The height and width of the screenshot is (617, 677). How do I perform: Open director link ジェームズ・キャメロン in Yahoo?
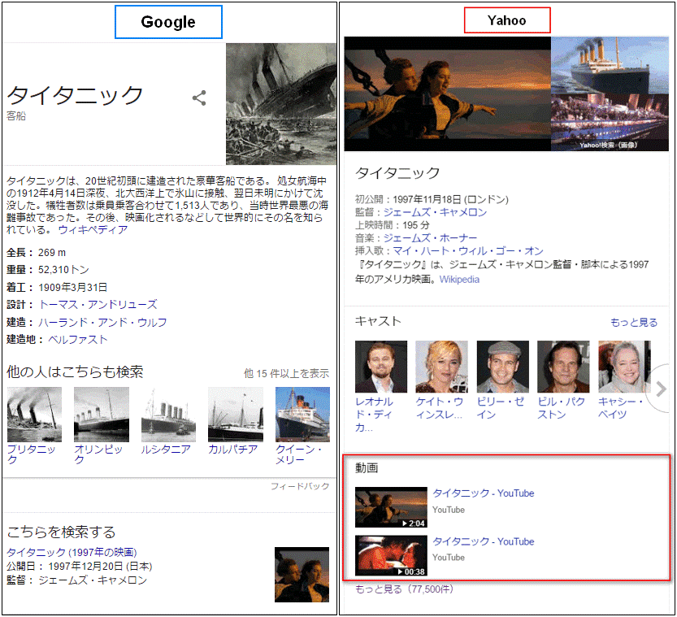click(x=436, y=212)
